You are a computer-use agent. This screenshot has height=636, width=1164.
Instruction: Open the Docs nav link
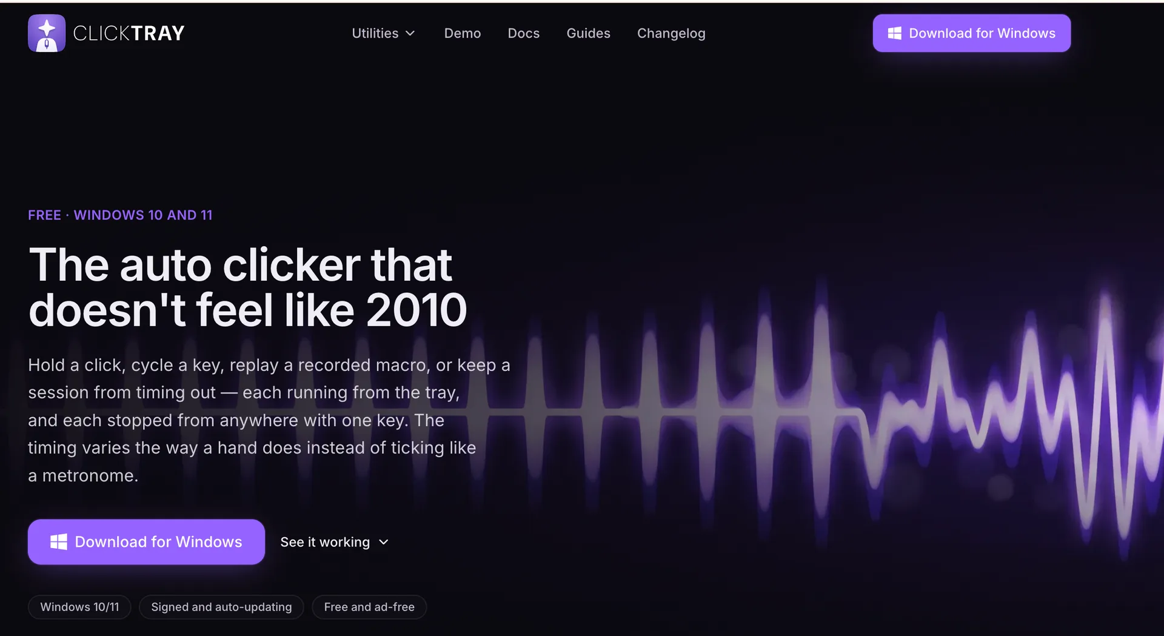coord(524,33)
